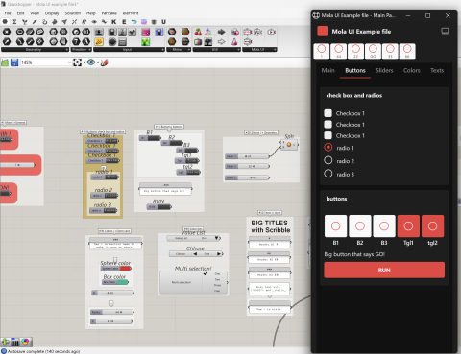Switch to the Sliders tab in Mola UI
The height and width of the screenshot is (354, 461).
tap(384, 70)
